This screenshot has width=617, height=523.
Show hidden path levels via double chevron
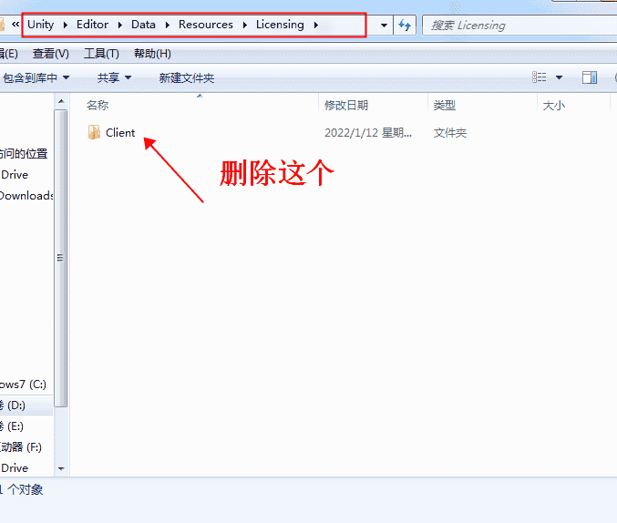(15, 25)
